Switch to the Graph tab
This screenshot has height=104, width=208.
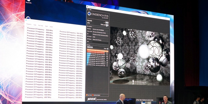coord(46,26)
